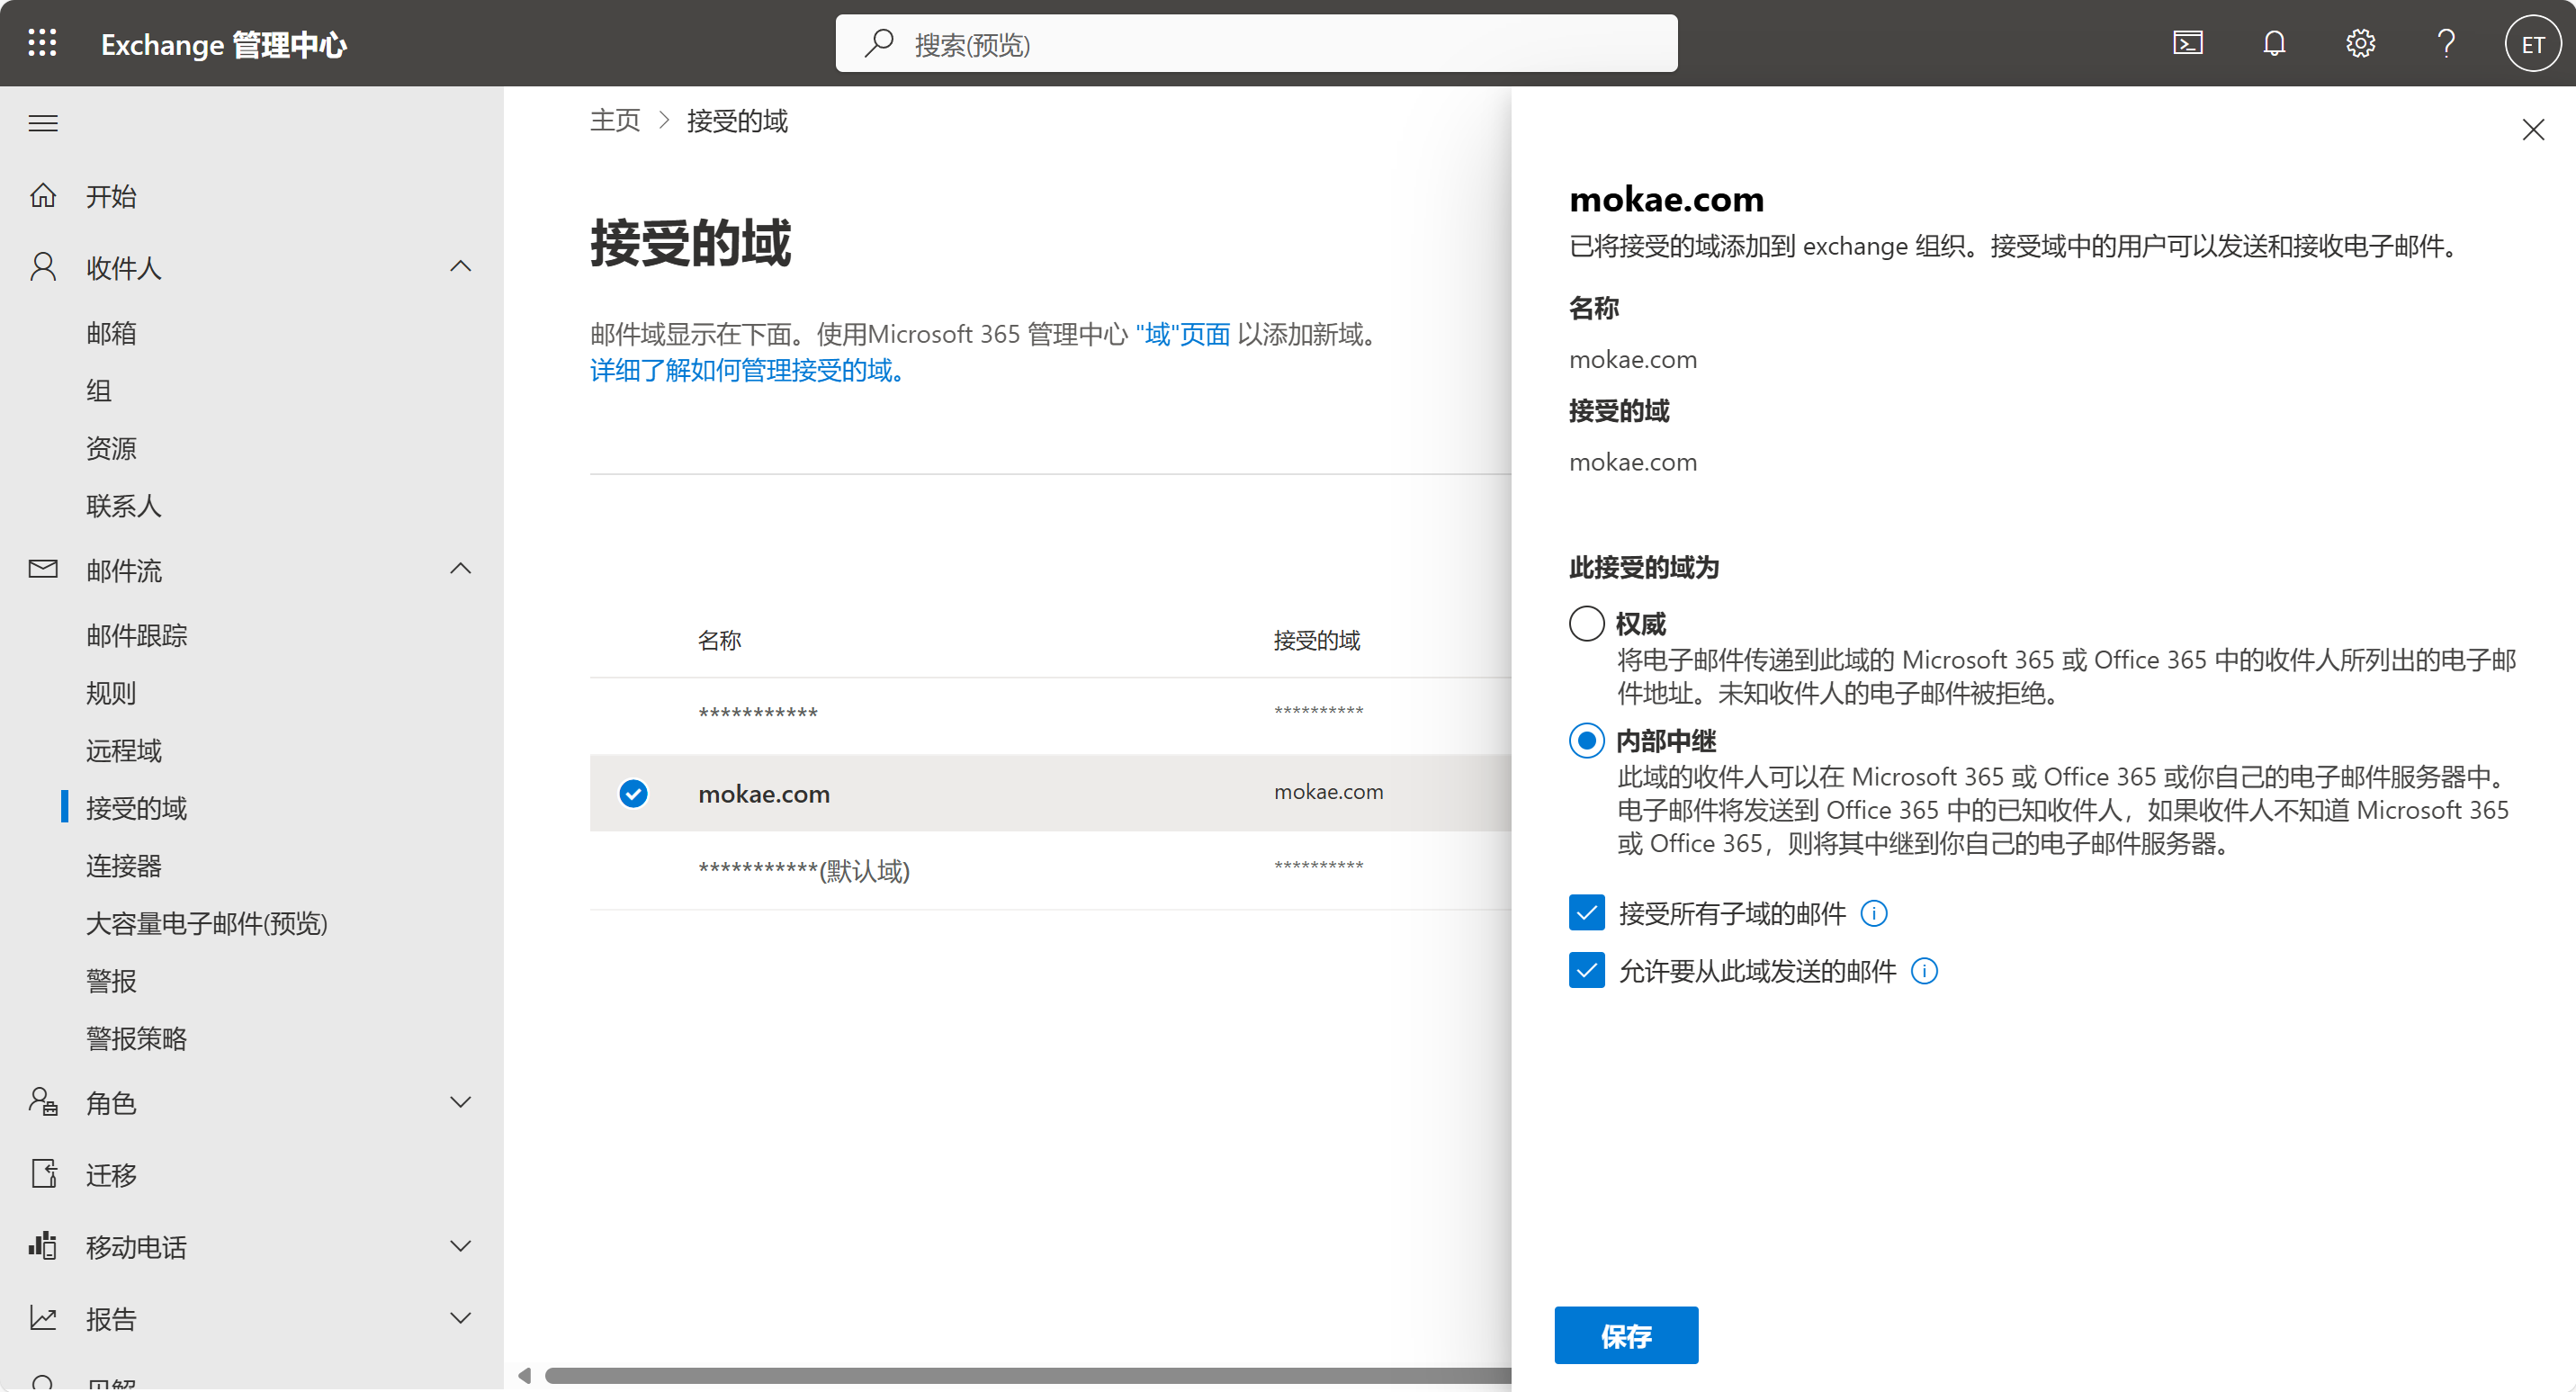Viewport: 2576px width, 1392px height.
Task: Open 警报 in the sidebar
Action: (111, 981)
